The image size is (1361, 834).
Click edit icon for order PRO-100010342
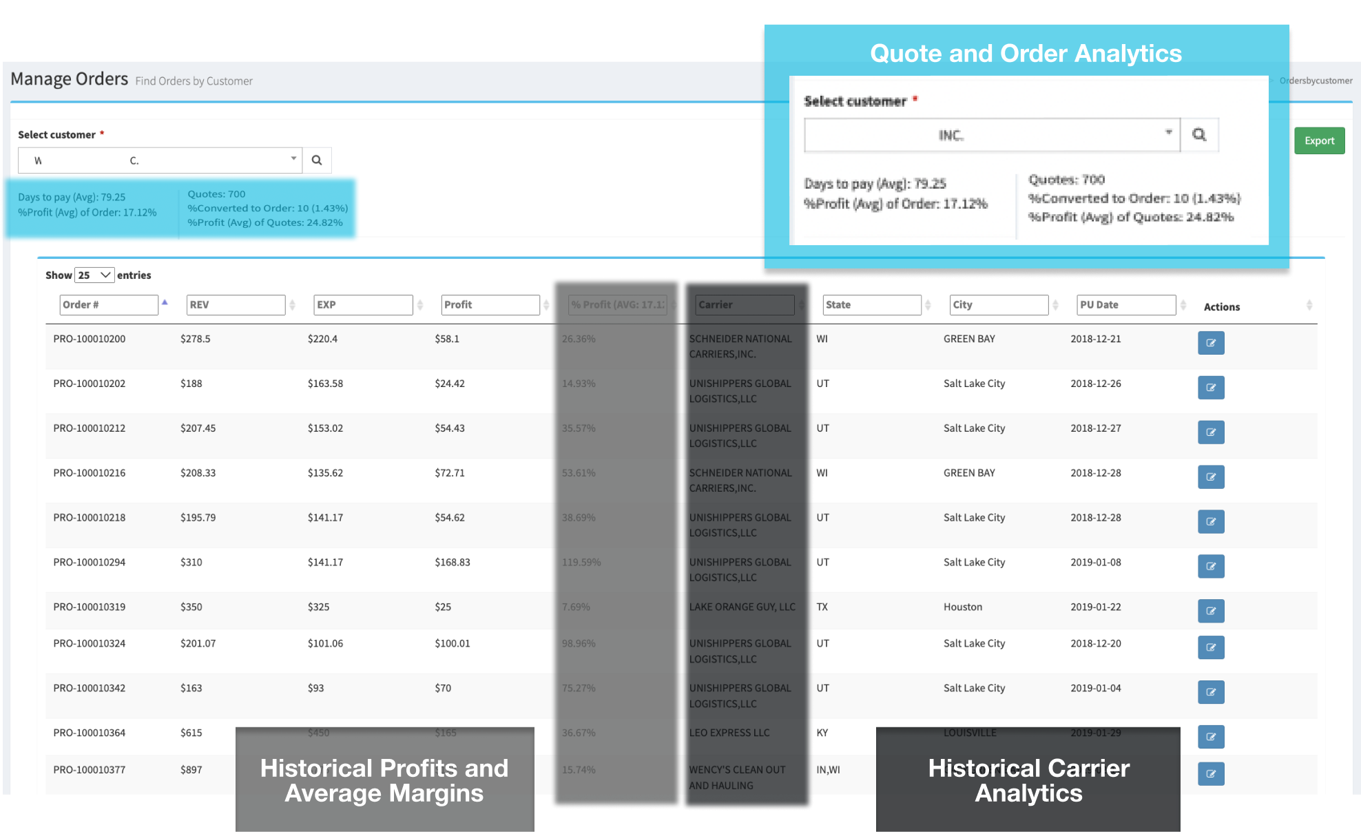pos(1210,692)
